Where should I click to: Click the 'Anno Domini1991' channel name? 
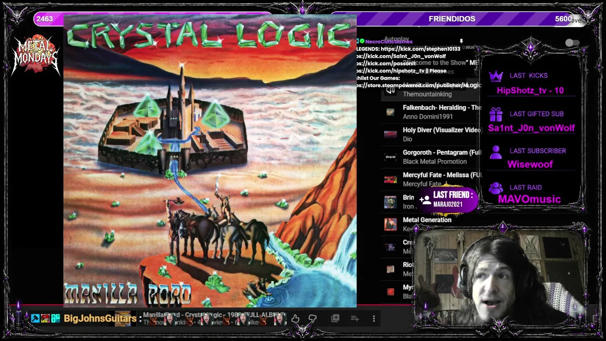[428, 117]
